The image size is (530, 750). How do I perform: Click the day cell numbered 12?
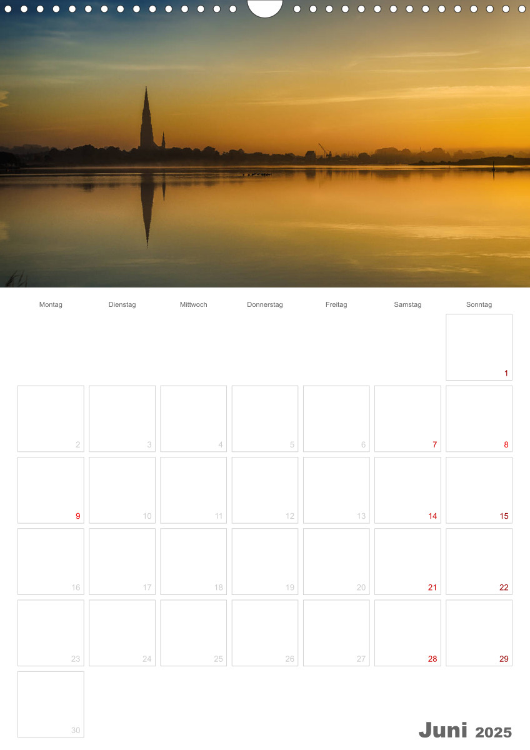(x=265, y=490)
